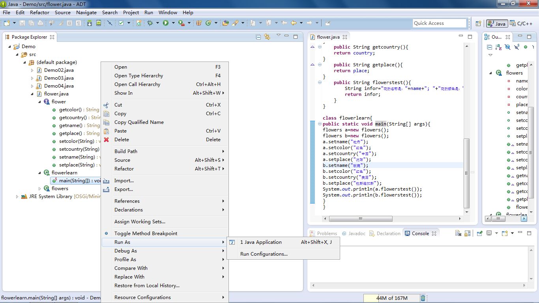The width and height of the screenshot is (539, 303).
Task: Click the heap status memory bar
Action: point(391,298)
